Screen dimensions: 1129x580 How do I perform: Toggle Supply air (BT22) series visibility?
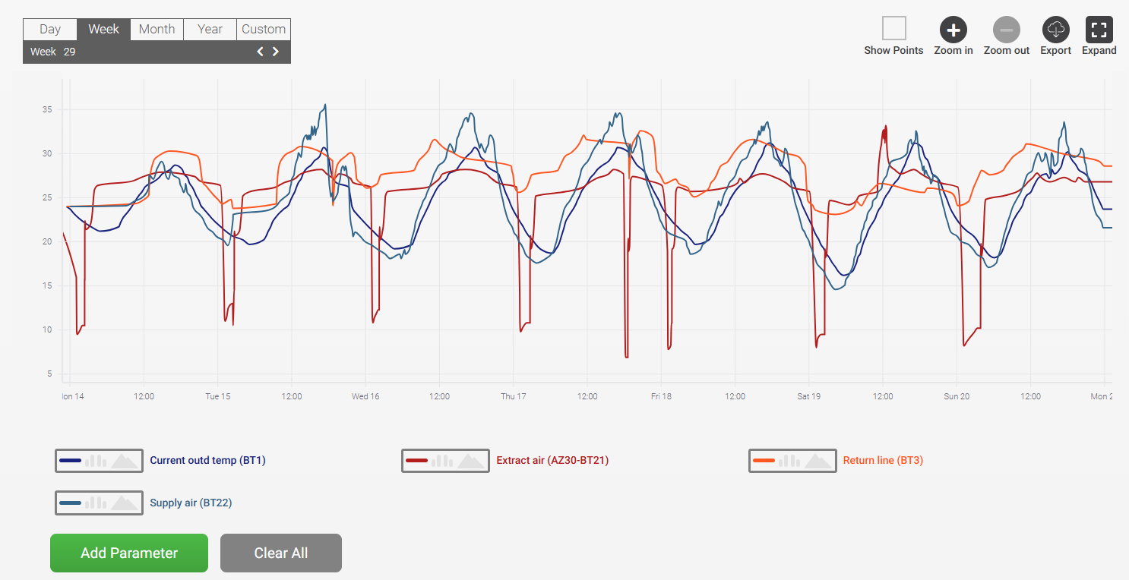tap(99, 503)
